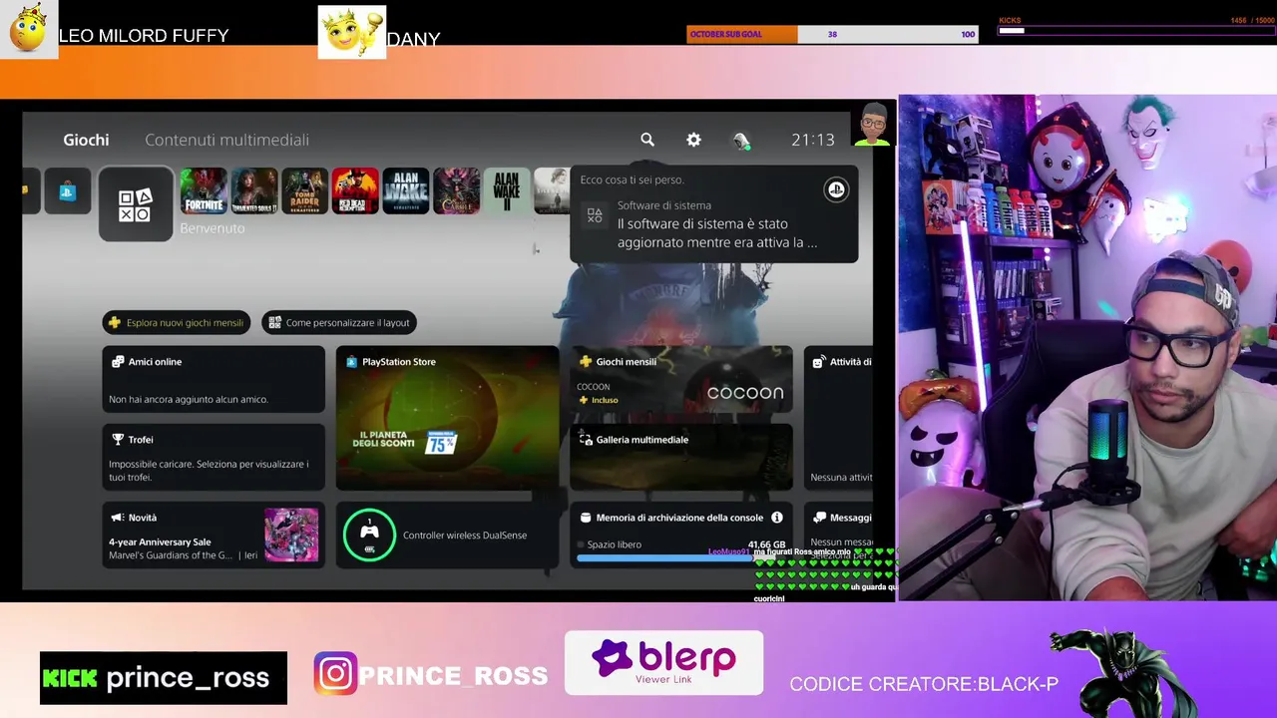Open the search magnifier icon
The height and width of the screenshot is (718, 1277).
tap(647, 140)
